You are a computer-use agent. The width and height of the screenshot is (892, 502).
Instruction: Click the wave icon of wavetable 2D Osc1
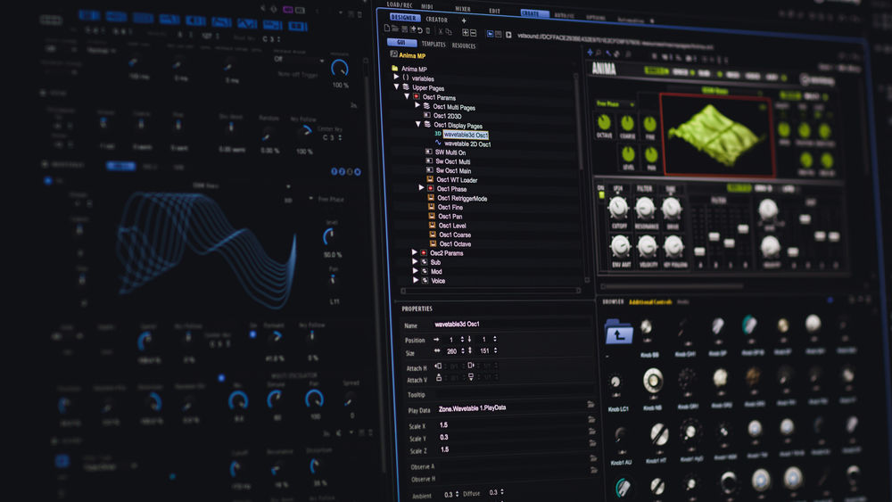point(438,143)
